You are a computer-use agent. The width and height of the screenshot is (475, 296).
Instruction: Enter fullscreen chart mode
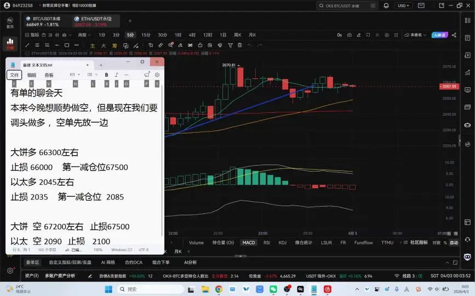click(396, 35)
